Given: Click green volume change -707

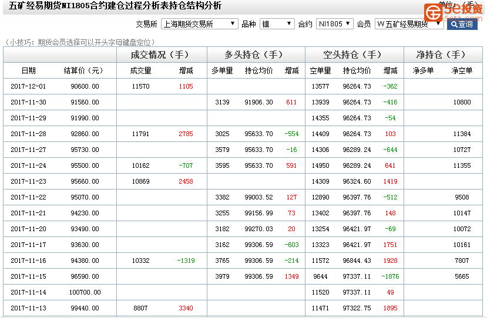Looking at the screenshot, I should pyautogui.click(x=186, y=165).
